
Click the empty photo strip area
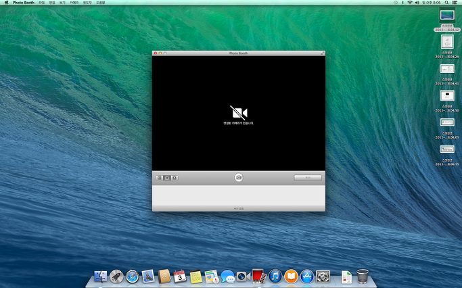(239, 195)
